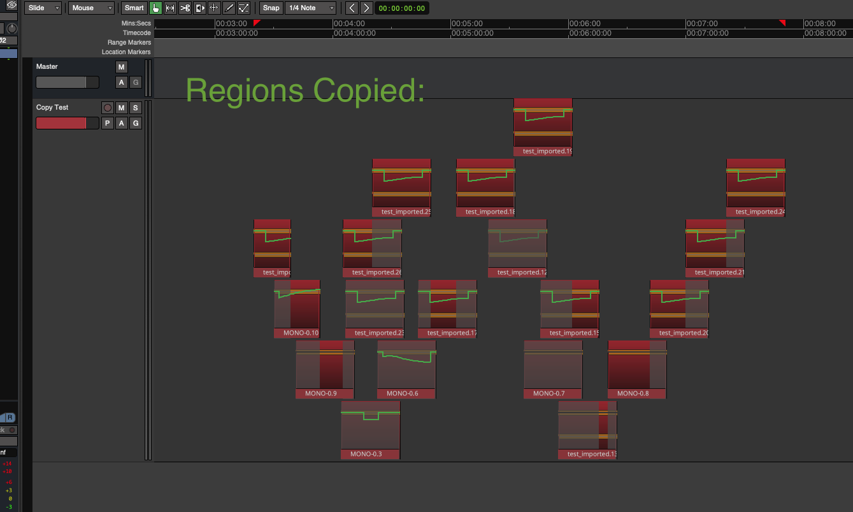The image size is (853, 512).
Task: Select the Draw (pencil) tool
Action: pyautogui.click(x=229, y=8)
